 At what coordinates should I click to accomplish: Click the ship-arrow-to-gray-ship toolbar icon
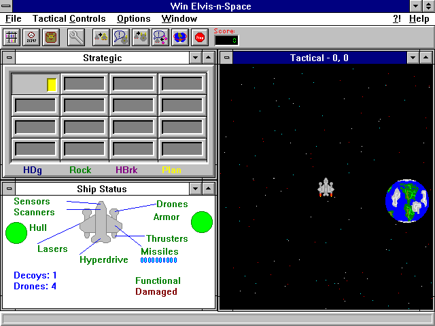click(x=141, y=37)
